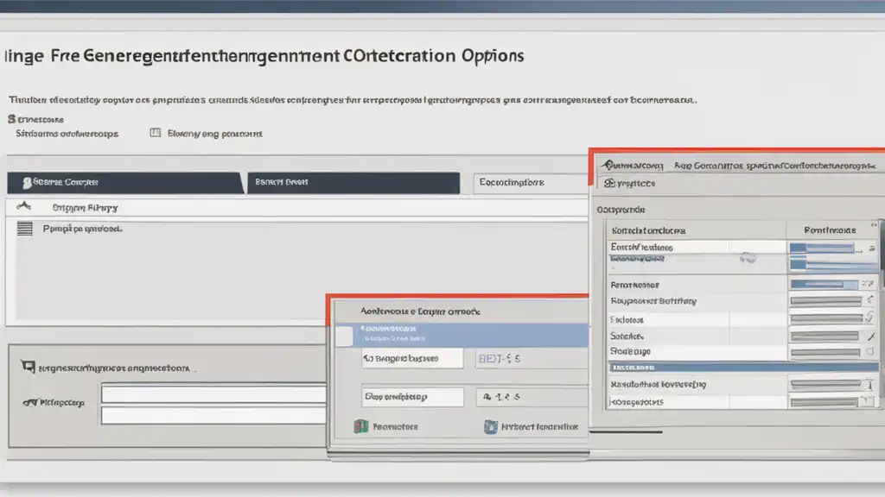This screenshot has width=885, height=497.
Task: Click the small icon on right panel's second line
Action: click(x=609, y=183)
